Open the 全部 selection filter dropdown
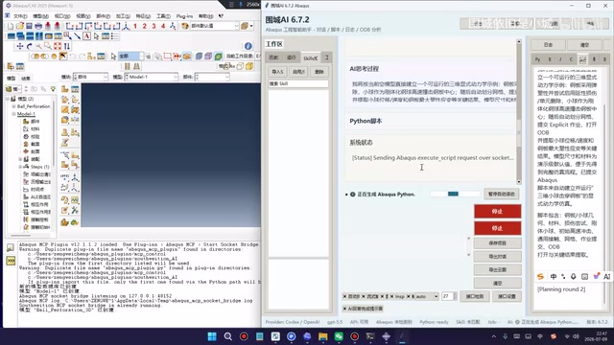Screen dimensions: 614x345 click(131, 57)
